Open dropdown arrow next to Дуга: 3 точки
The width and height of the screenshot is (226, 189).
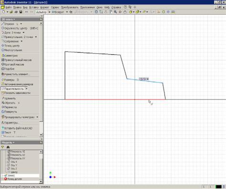(23, 32)
